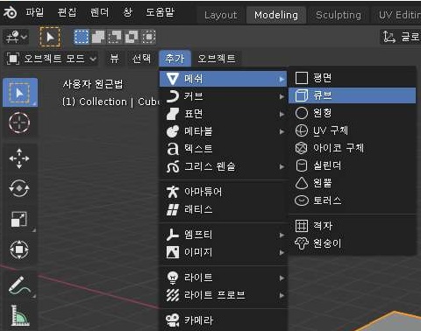Choose the set new selection mode
This screenshot has width=421, height=331.
point(82,37)
